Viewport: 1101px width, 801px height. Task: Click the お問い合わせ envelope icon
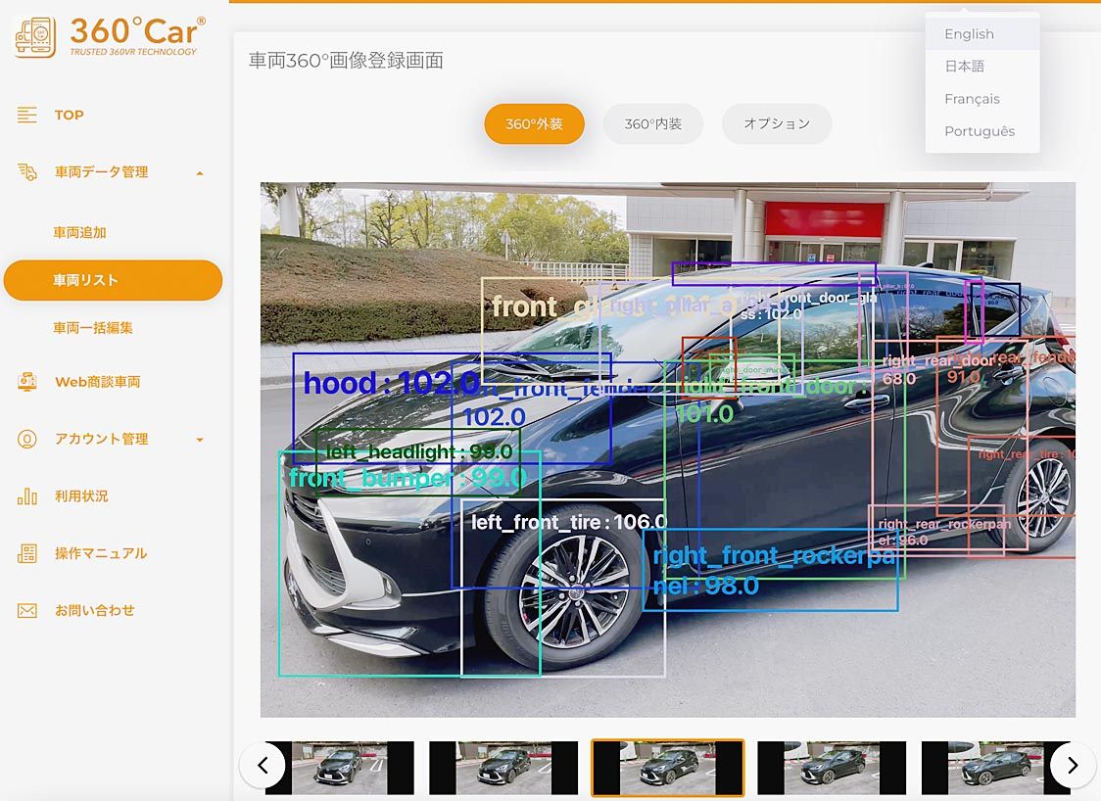coord(27,611)
